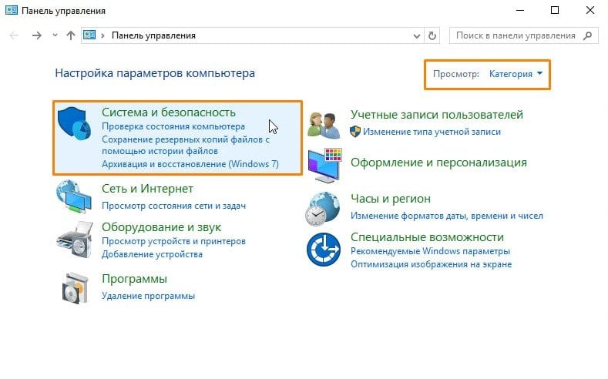The image size is (608, 379).
Task: Click Изменение типа учетной записи link
Action: click(432, 132)
